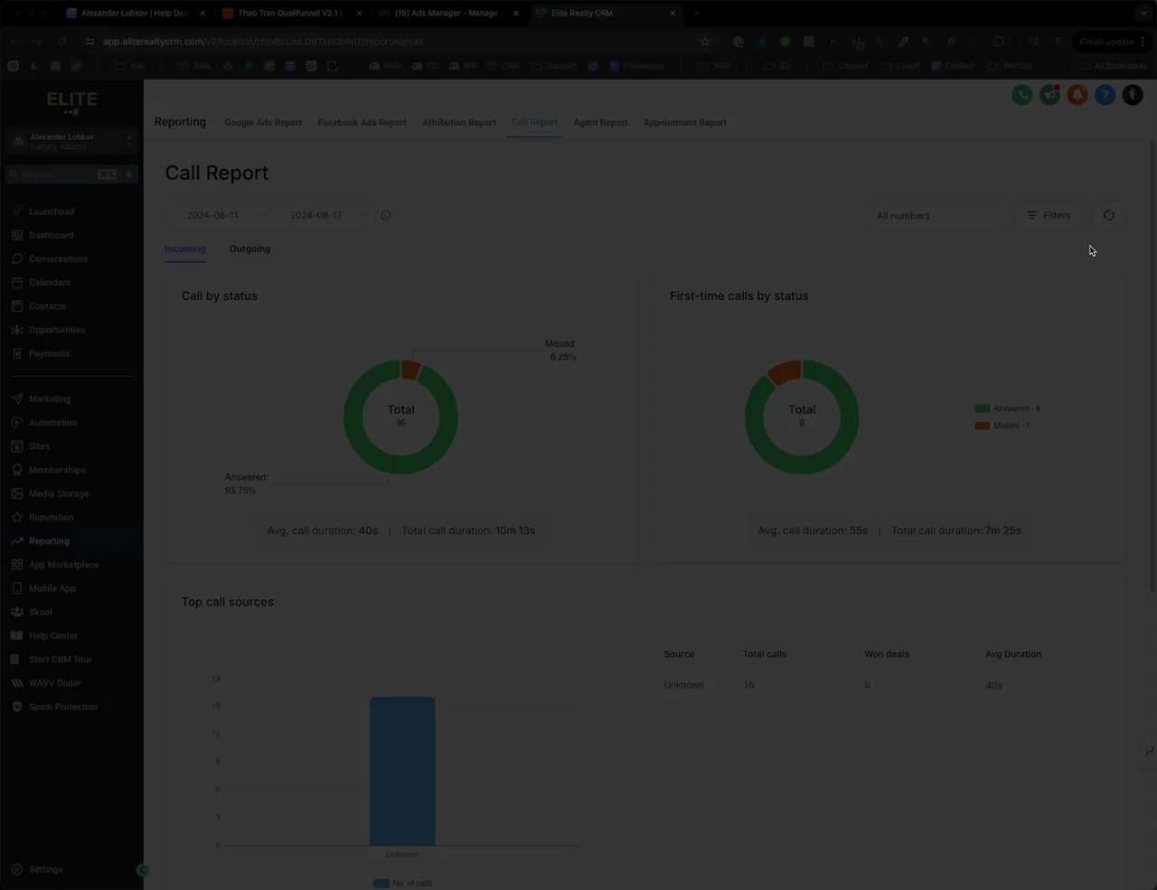Screen dimensions: 1157x890
Task: Toggle the Answered legend entry
Action: (x=1007, y=408)
